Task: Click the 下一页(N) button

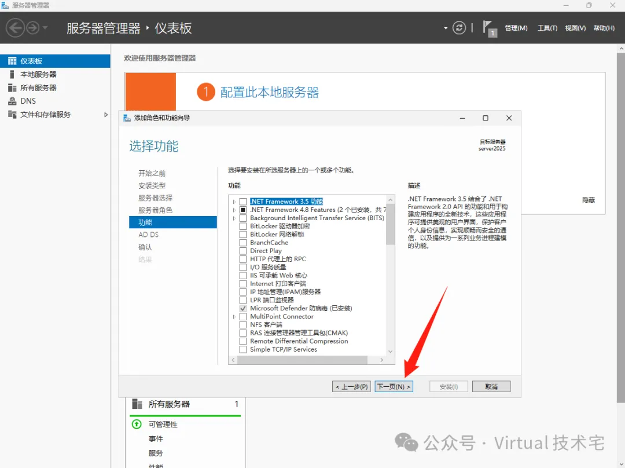Action: coord(394,386)
